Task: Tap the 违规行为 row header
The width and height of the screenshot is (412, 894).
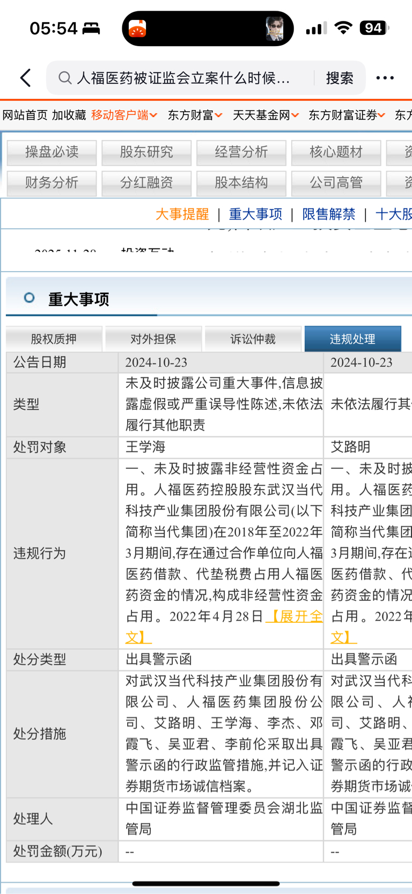Action: 62,554
